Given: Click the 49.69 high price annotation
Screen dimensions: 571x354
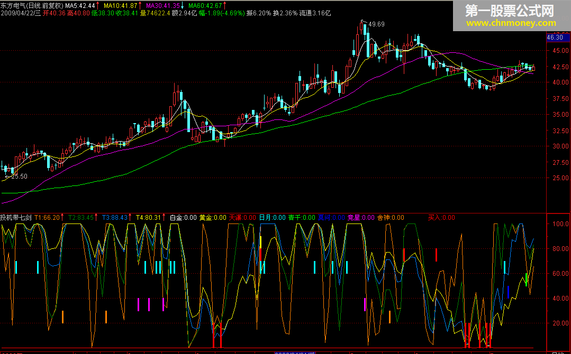Looking at the screenshot, I should pyautogui.click(x=376, y=24).
